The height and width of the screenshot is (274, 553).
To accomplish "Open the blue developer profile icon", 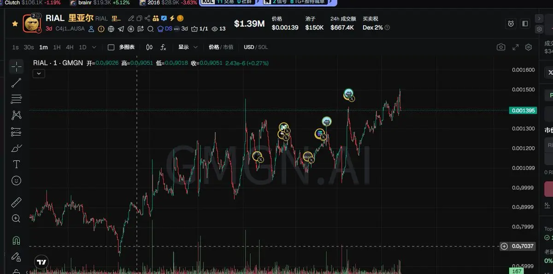I will pyautogui.click(x=91, y=29).
